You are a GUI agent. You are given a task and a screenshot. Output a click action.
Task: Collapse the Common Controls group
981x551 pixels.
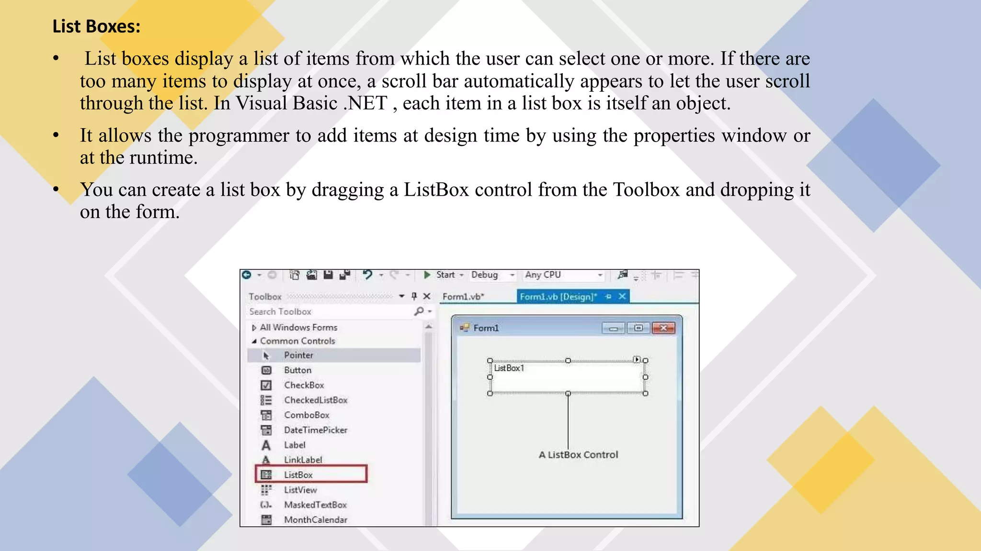(254, 342)
